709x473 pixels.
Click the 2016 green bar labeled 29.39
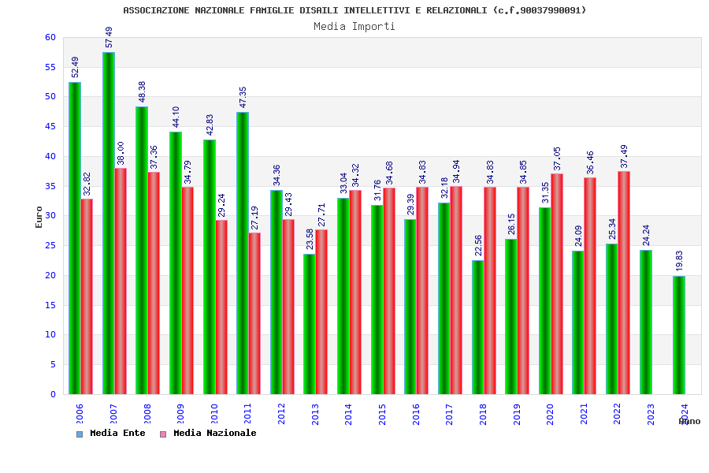click(x=410, y=307)
